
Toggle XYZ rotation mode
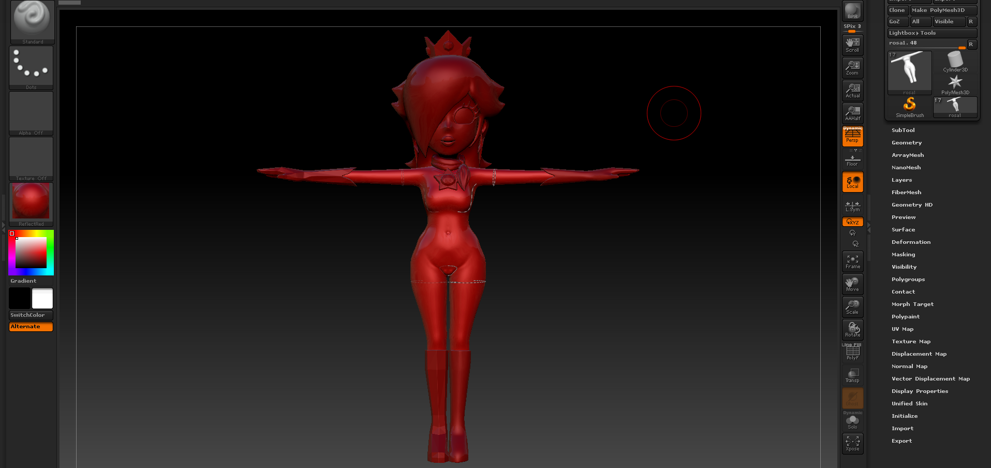pos(852,222)
